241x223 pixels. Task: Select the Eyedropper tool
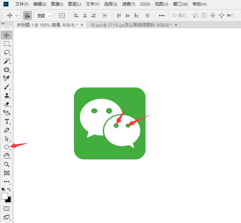tap(7, 78)
